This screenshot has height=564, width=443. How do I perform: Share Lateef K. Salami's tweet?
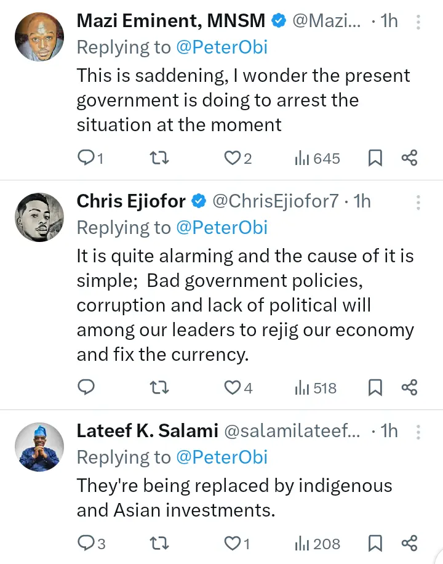click(410, 543)
